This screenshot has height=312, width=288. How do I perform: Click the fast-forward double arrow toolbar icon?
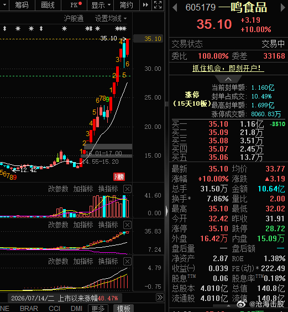pyautogui.click(x=145, y=5)
